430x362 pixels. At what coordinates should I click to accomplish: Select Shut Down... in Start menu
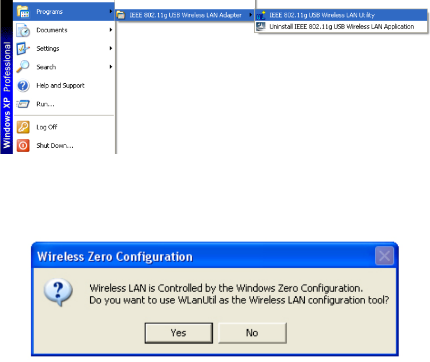(64, 145)
